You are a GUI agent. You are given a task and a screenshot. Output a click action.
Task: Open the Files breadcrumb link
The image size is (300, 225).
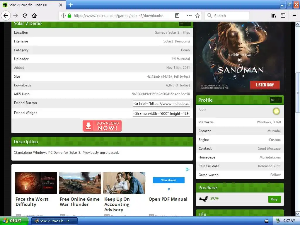coord(186,33)
